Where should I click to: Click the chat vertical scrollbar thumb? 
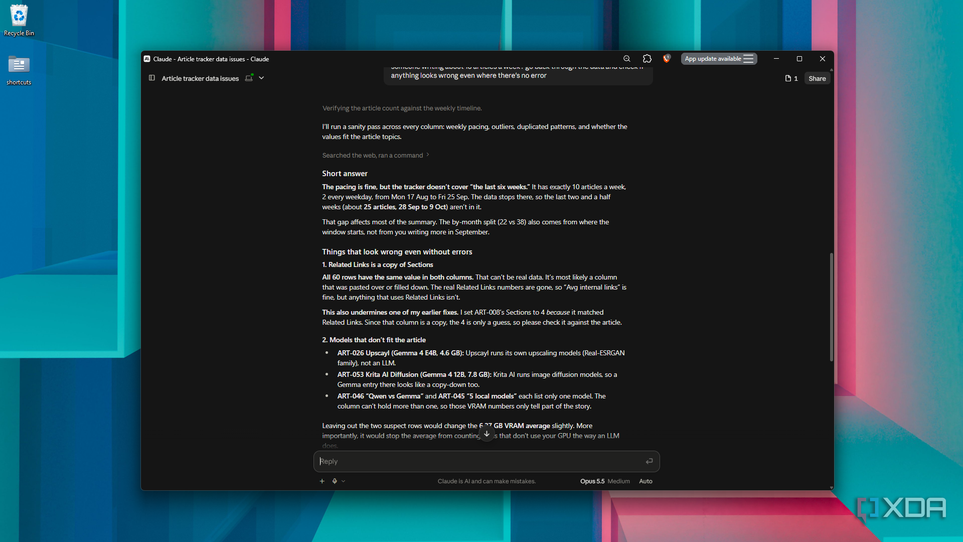(831, 307)
